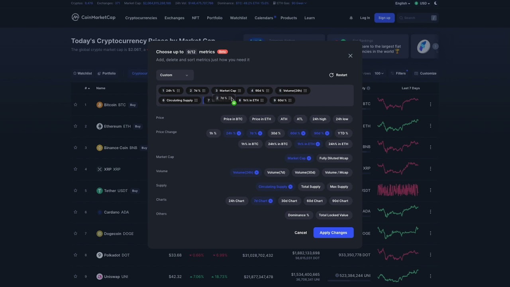The width and height of the screenshot is (510, 287).
Task: Remove 60d % metric with its x icon
Action: pyautogui.click(x=303, y=133)
